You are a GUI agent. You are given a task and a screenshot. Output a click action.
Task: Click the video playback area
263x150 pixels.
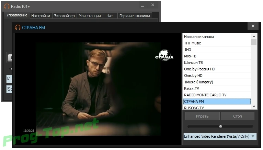click(98, 89)
